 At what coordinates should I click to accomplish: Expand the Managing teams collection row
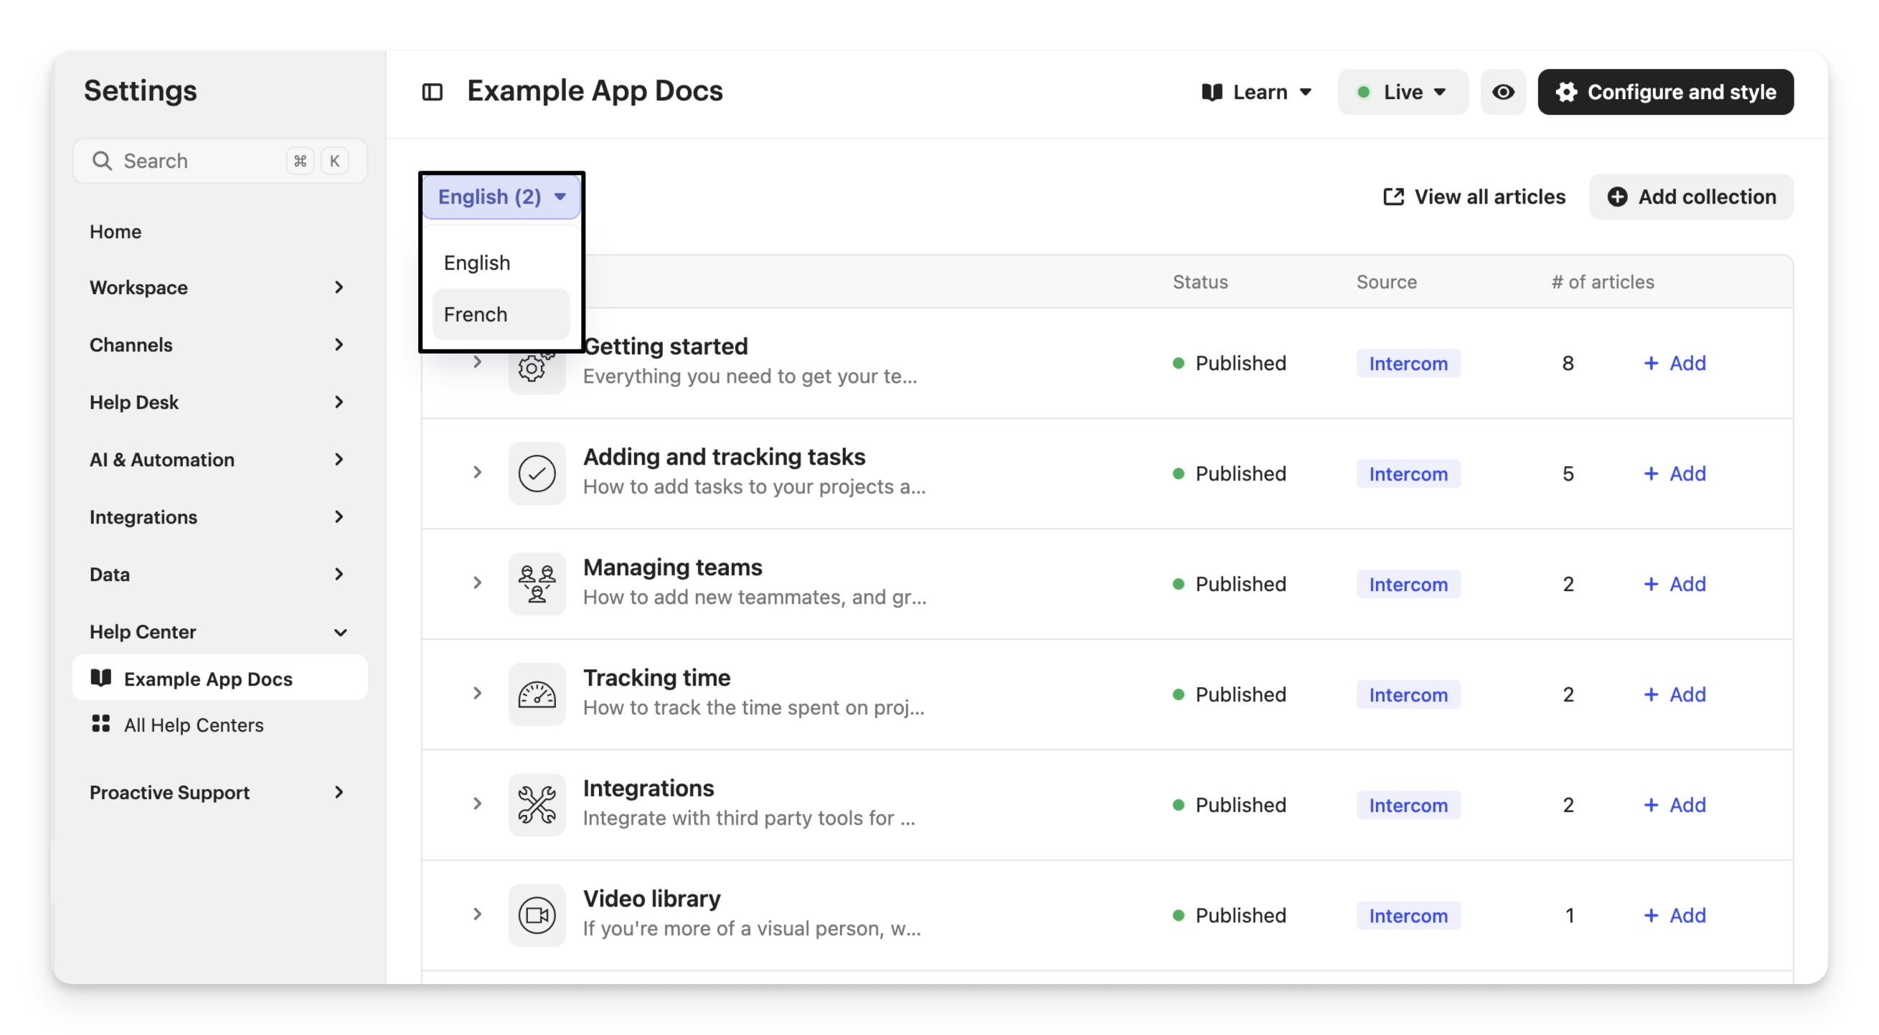477,583
